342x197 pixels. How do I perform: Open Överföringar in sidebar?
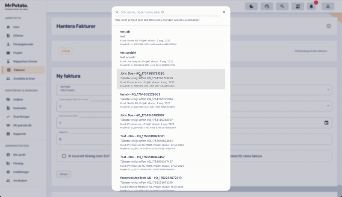tap(23, 116)
